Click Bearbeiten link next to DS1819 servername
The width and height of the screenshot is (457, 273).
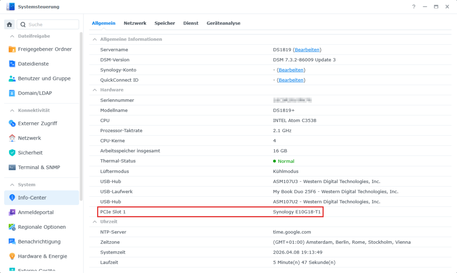click(307, 50)
